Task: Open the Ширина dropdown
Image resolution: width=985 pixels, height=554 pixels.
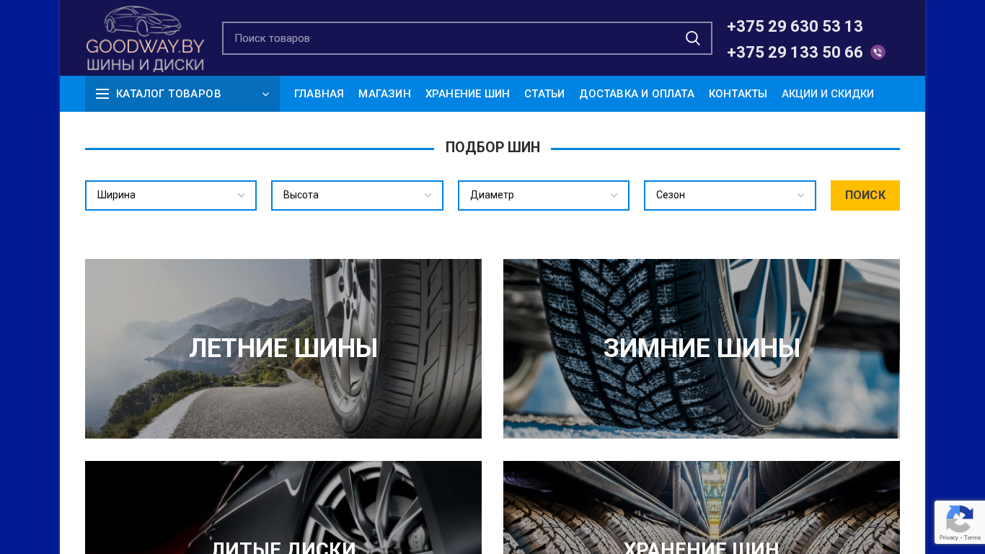Action: (171, 195)
